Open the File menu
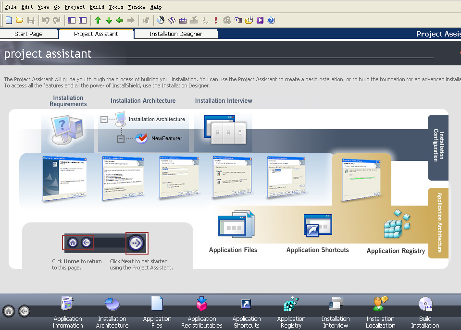 coord(11,7)
